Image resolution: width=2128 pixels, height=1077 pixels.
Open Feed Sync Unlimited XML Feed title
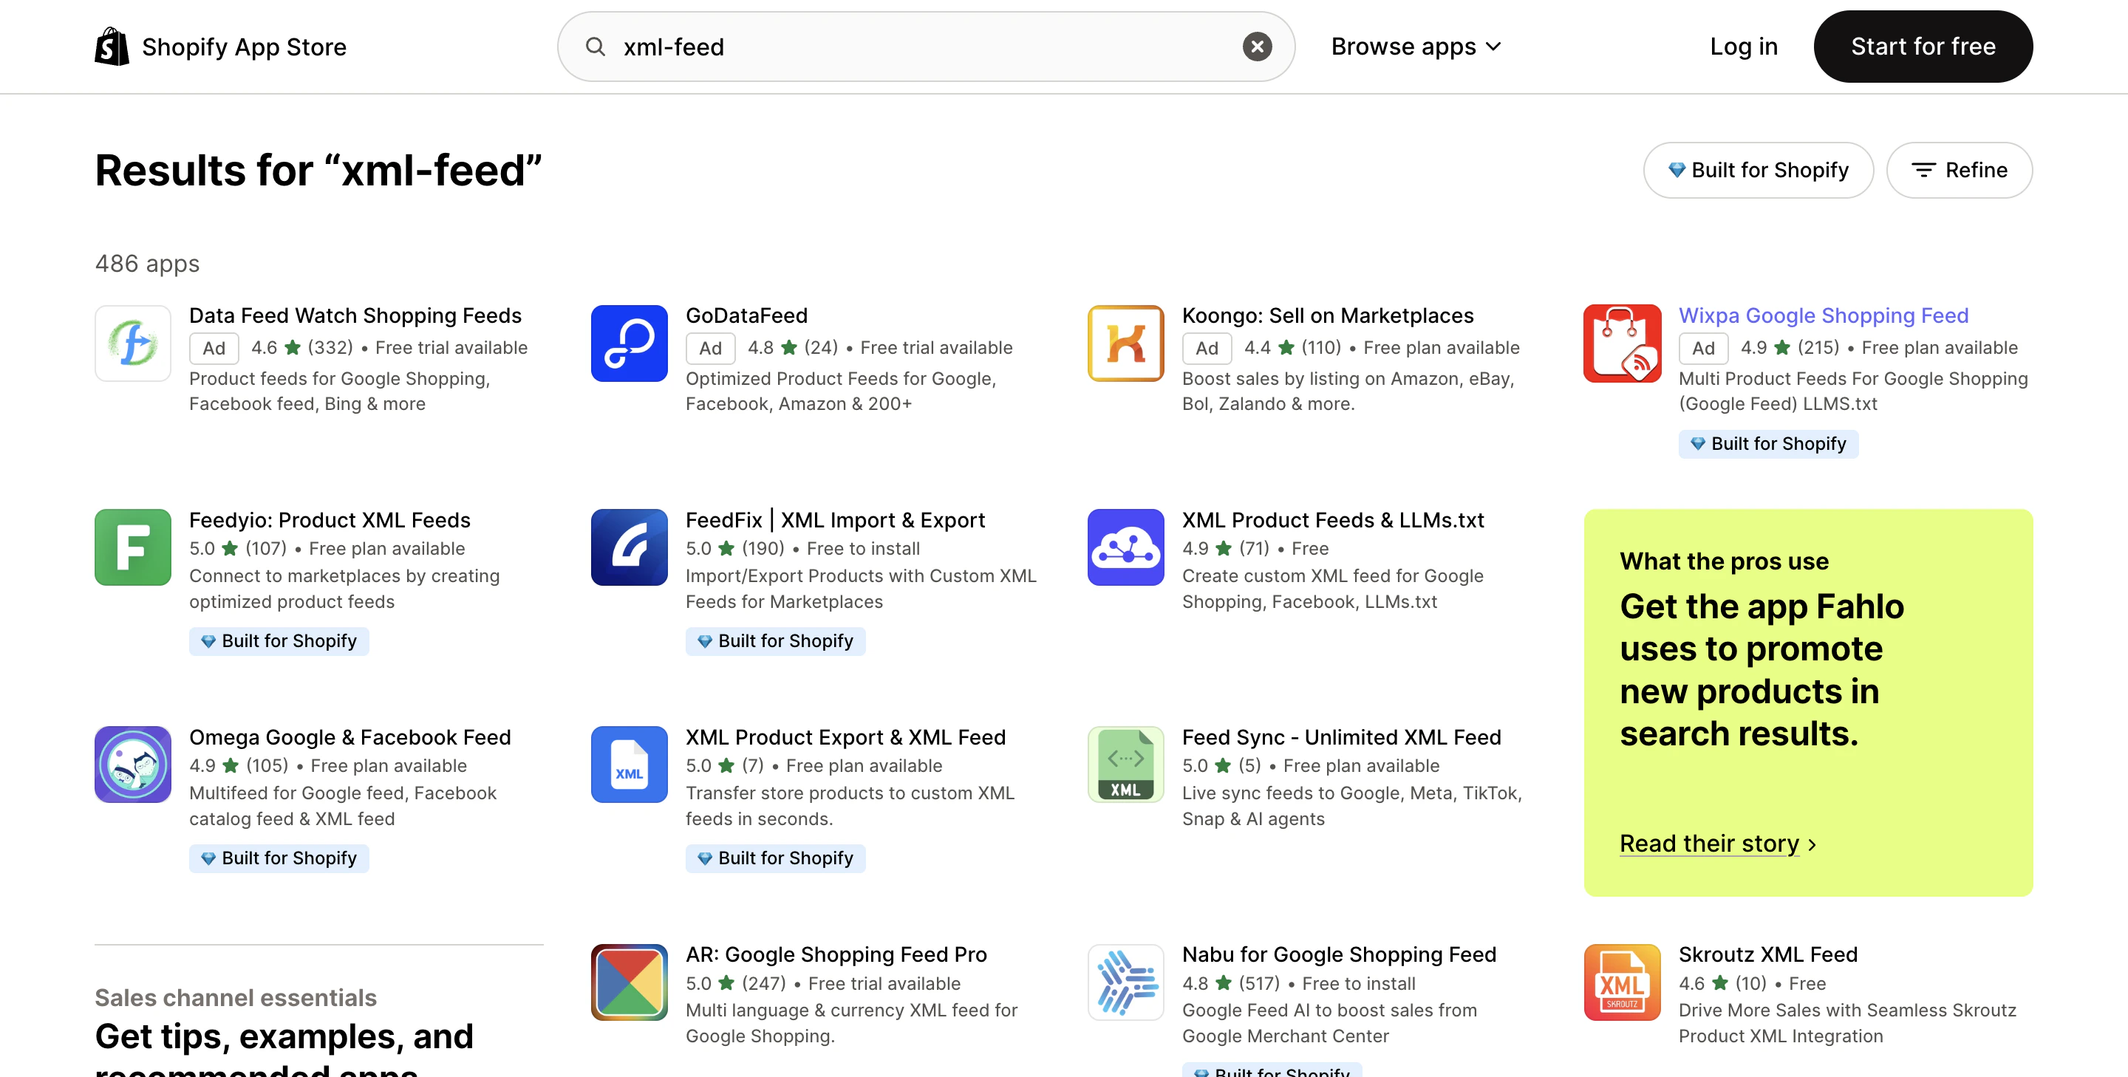(x=1341, y=736)
